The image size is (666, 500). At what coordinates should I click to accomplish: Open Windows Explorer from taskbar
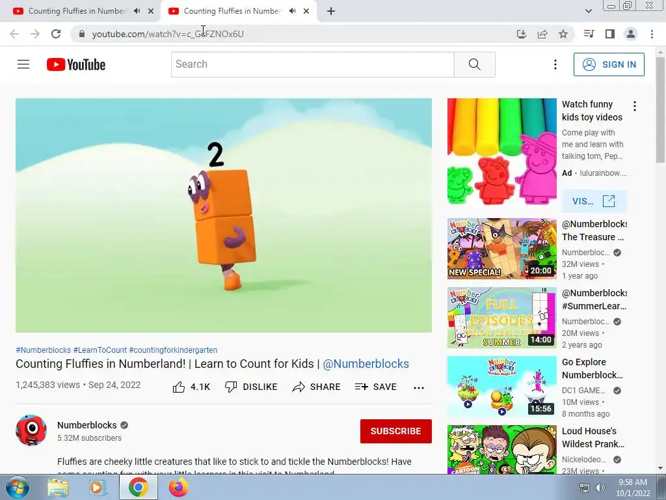click(x=58, y=488)
